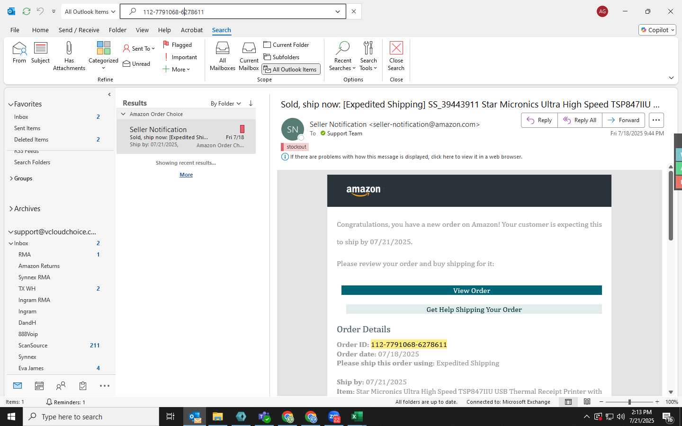Filter results by Important
Screen dimensions: 682x426
(180, 57)
